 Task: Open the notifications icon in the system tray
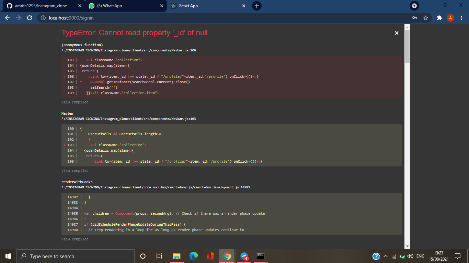458,256
